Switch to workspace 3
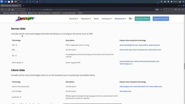 30,2
